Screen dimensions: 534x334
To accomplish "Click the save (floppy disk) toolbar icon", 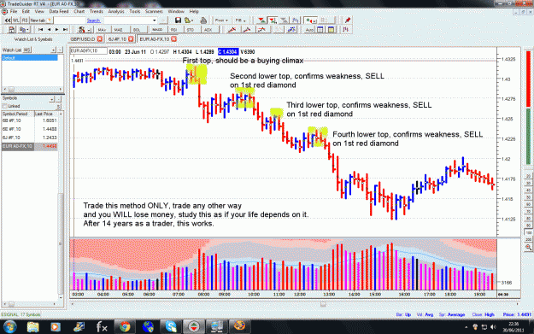I will 178,21.
